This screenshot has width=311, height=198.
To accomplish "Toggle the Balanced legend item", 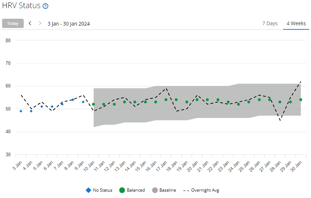I will (x=132, y=190).
